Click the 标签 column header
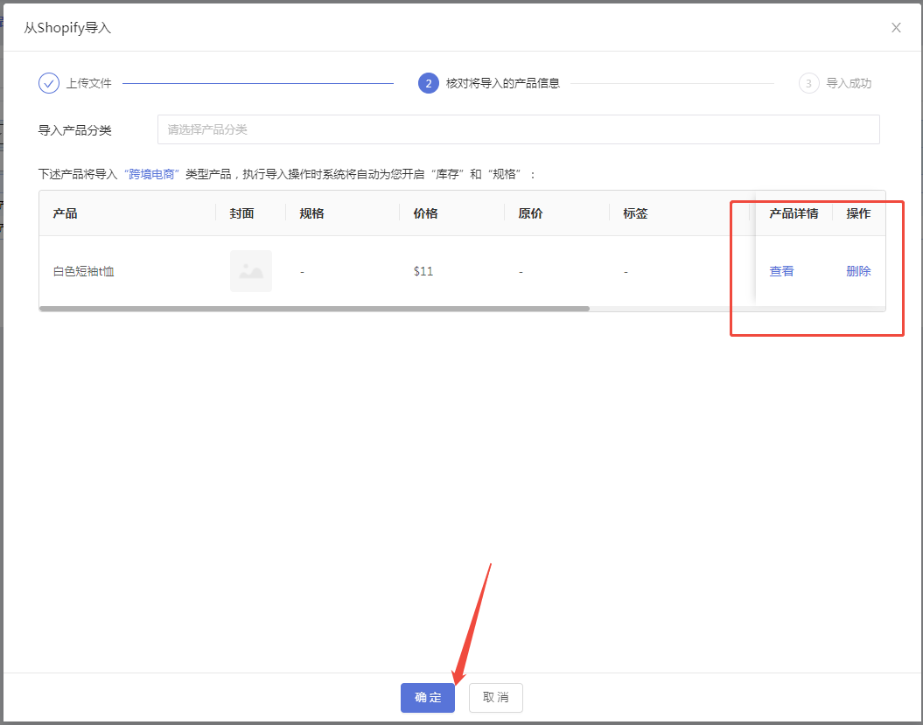The width and height of the screenshot is (923, 725). point(635,213)
